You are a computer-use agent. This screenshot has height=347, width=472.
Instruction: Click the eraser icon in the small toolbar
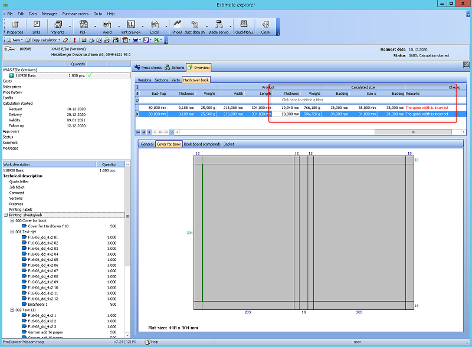65,40
